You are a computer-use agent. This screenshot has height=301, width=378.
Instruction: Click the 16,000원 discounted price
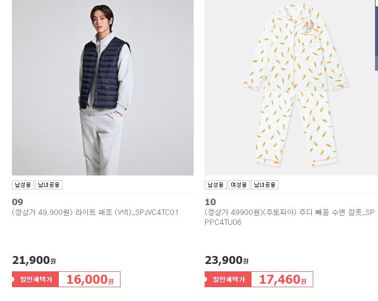pos(89,280)
